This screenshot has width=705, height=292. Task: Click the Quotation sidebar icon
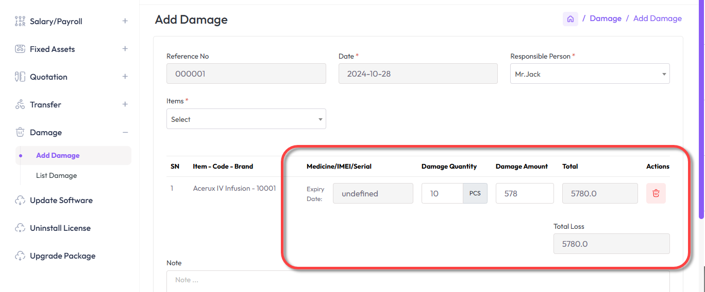click(20, 77)
